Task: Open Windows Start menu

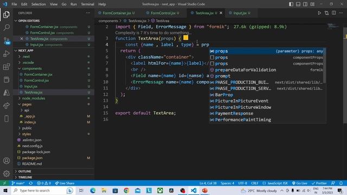Action: [5, 191]
